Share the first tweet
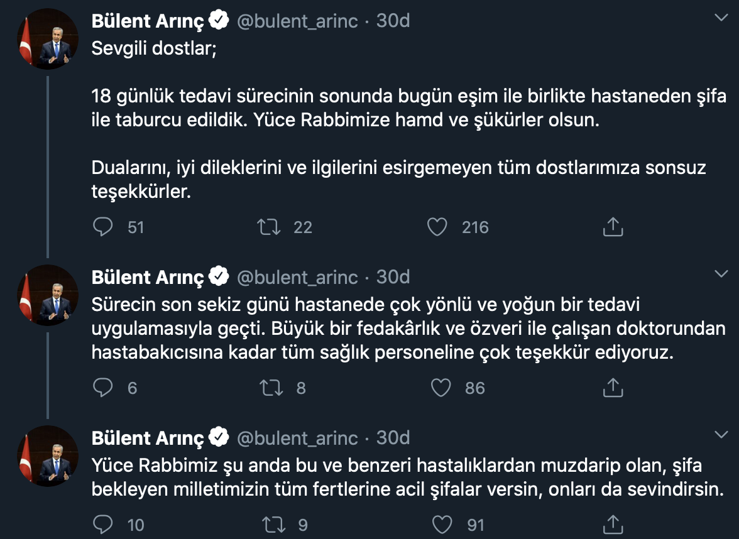The image size is (739, 539). 613,227
